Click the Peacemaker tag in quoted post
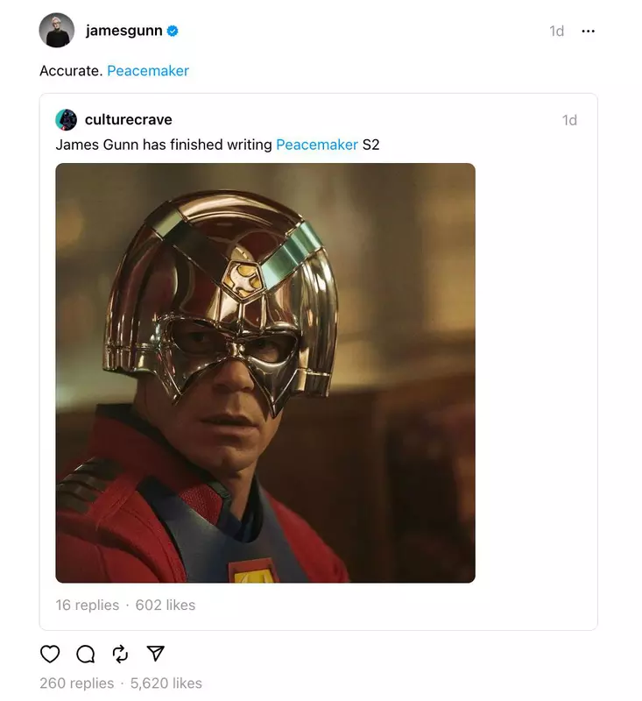The height and width of the screenshot is (701, 642). click(x=317, y=145)
